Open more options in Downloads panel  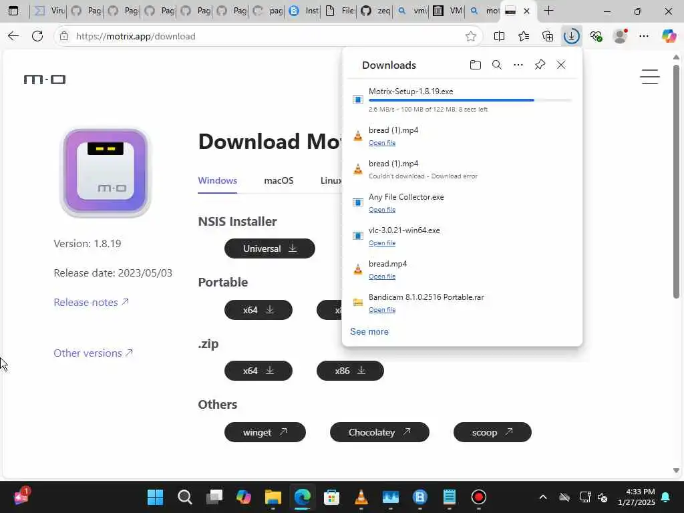518,65
